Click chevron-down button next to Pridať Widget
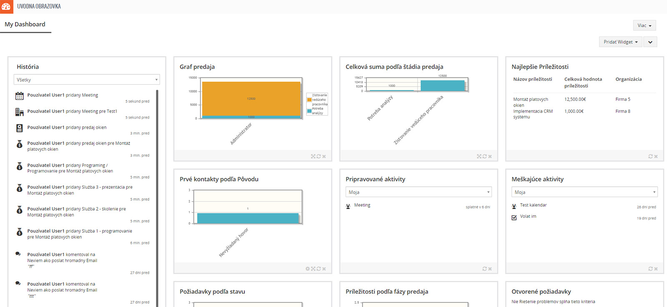The image size is (667, 307). point(650,42)
